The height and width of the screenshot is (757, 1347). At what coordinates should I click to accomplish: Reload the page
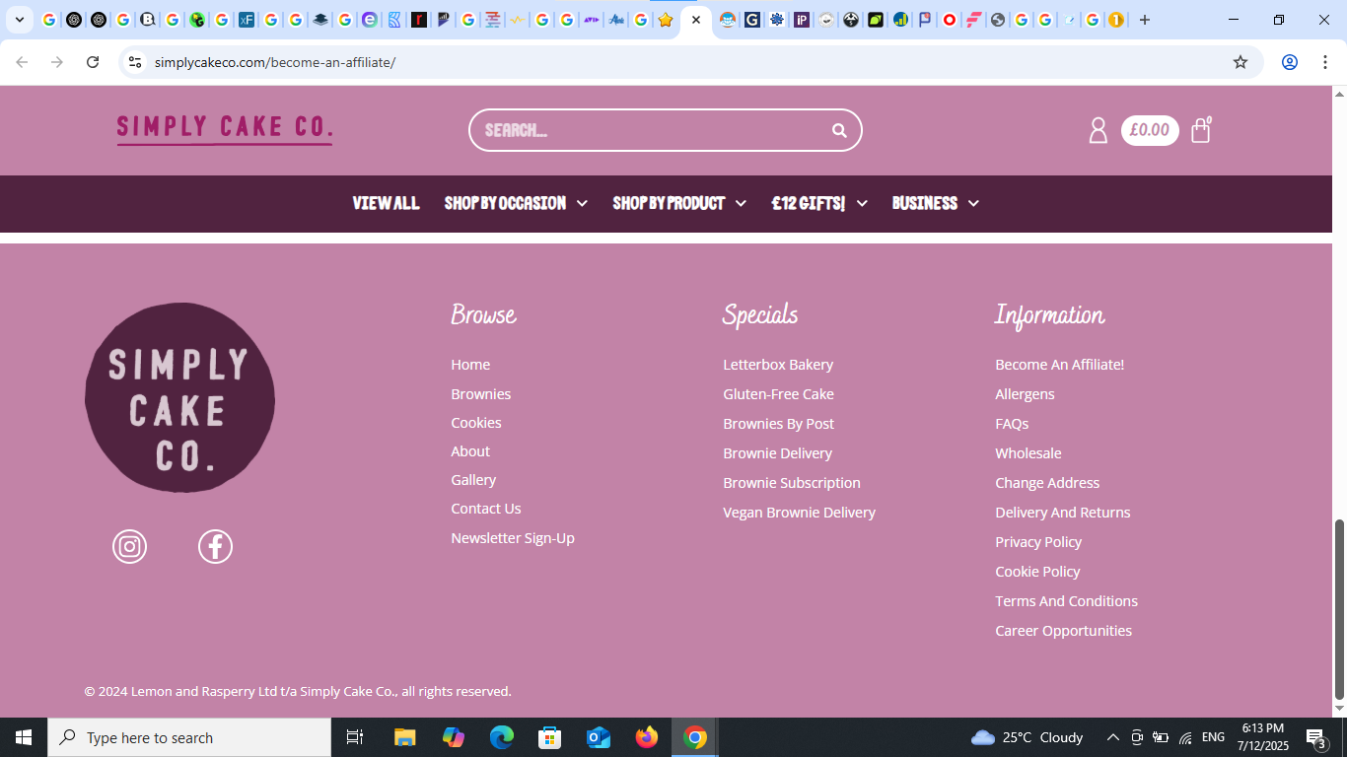tap(93, 62)
